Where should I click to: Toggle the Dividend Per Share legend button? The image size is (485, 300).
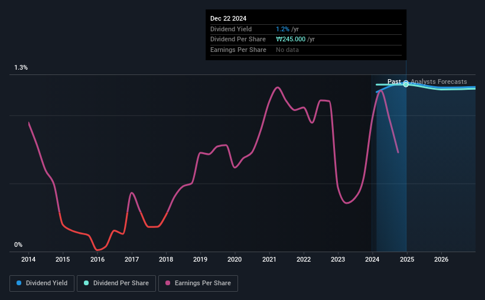[x=116, y=283]
